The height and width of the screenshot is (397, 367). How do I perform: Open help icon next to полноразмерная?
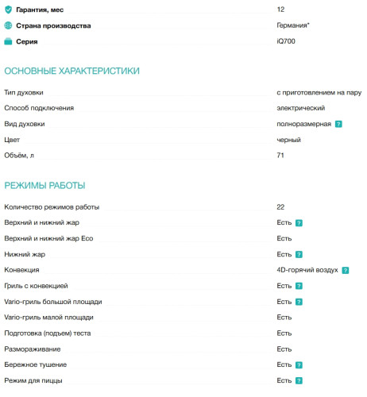tap(338, 124)
